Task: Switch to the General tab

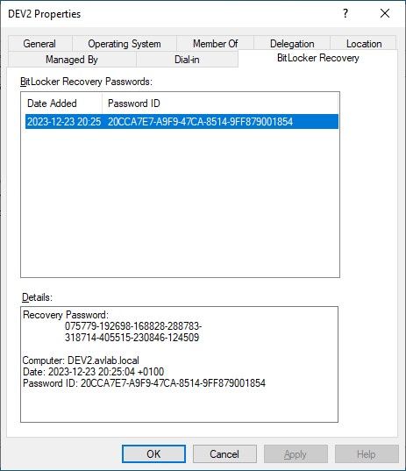Action: (39, 44)
